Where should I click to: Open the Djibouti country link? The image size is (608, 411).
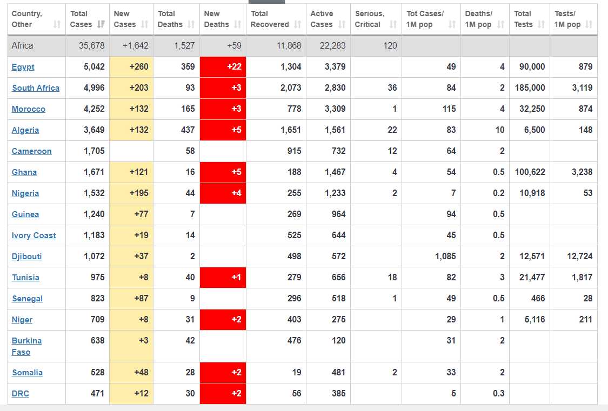pyautogui.click(x=27, y=257)
